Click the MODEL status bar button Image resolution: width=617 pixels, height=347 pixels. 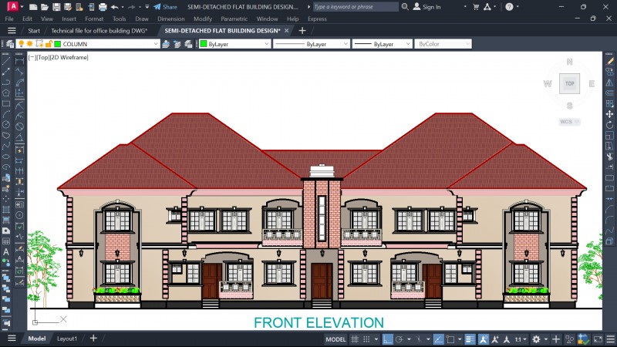(335, 339)
